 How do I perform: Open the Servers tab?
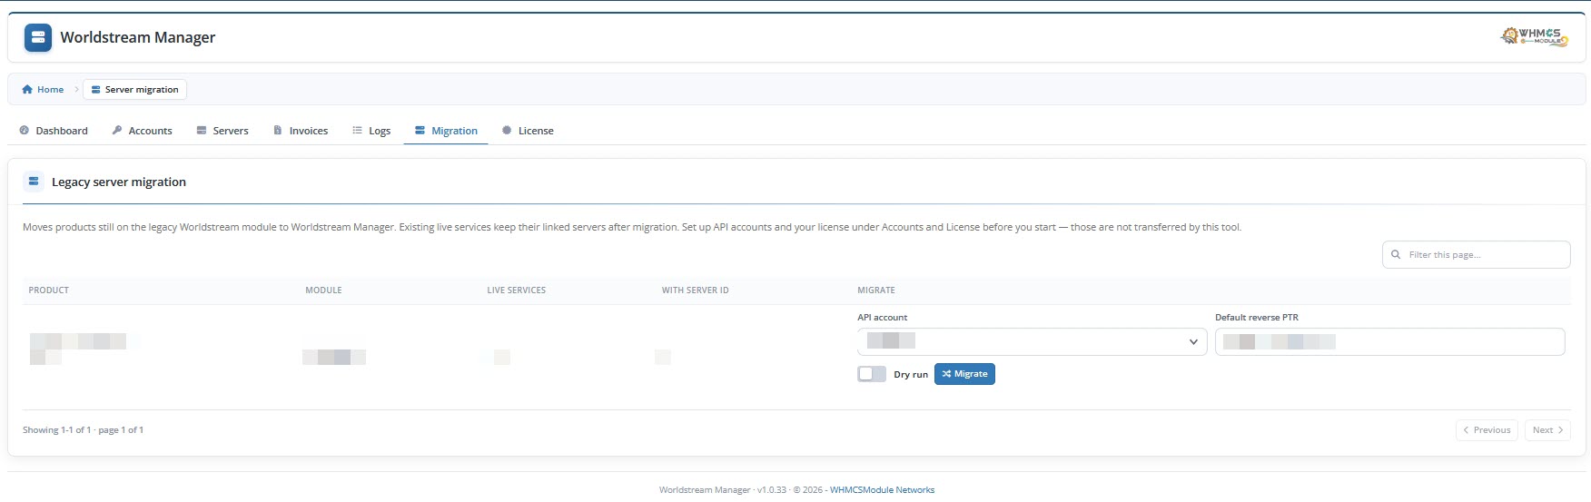pyautogui.click(x=222, y=131)
